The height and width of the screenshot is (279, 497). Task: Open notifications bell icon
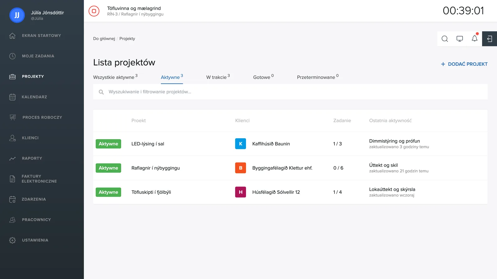pyautogui.click(x=475, y=38)
